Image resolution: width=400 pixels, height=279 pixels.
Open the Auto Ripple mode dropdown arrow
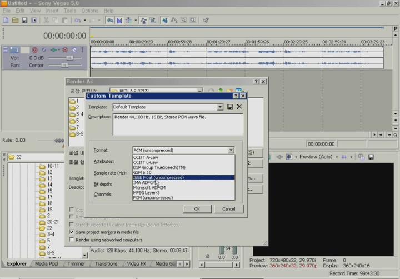coord(136,20)
